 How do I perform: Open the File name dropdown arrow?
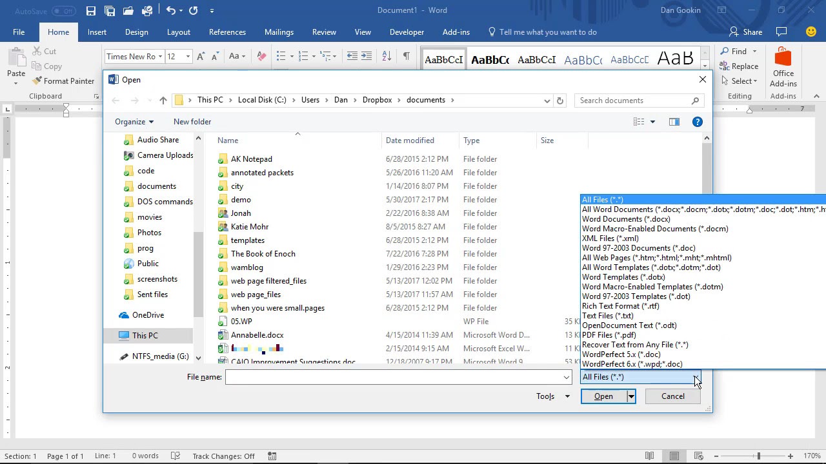(x=567, y=378)
